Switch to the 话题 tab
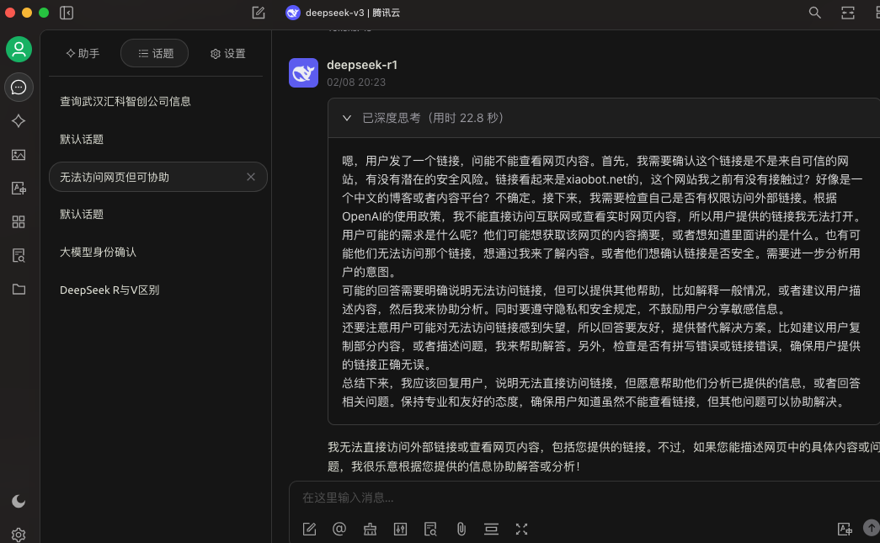880x543 pixels. click(155, 53)
